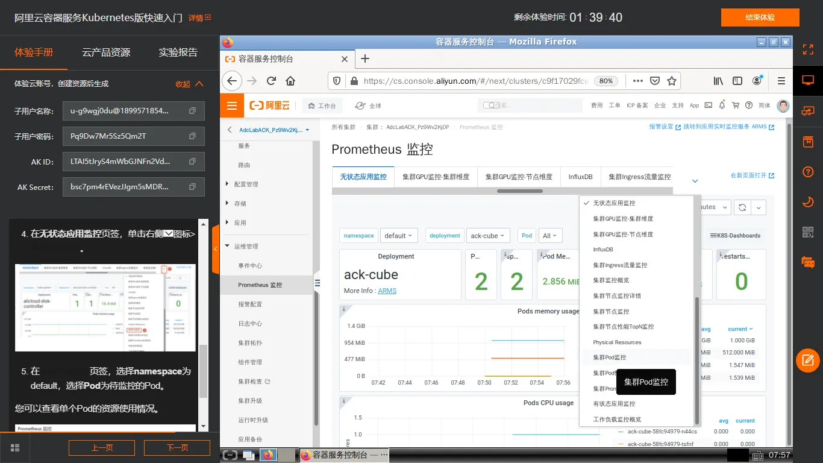Open Aliyun help question-mark icon
Image resolution: width=823 pixels, height=463 pixels.
click(x=749, y=106)
